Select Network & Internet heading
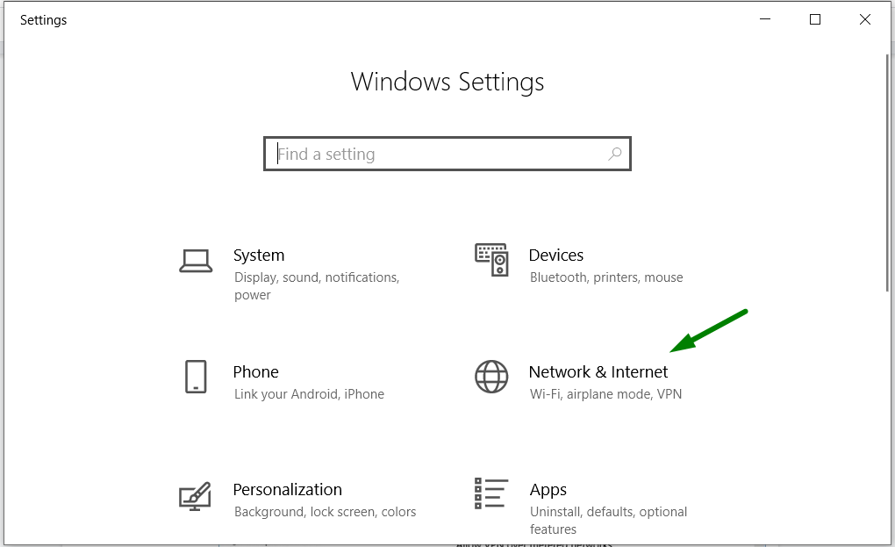The width and height of the screenshot is (895, 547). point(598,371)
